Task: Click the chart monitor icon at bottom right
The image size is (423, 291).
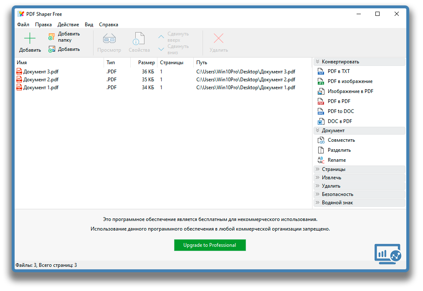Action: (388, 254)
